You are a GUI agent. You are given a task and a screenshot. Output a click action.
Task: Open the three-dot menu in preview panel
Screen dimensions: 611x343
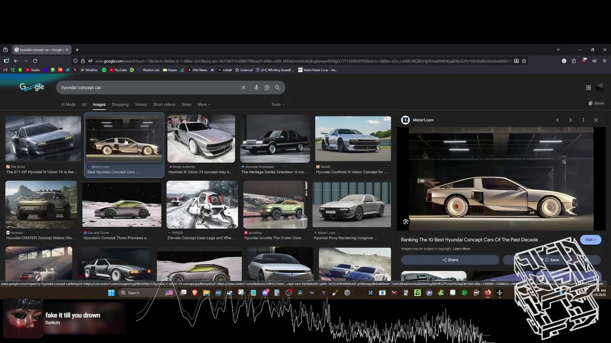pos(583,120)
